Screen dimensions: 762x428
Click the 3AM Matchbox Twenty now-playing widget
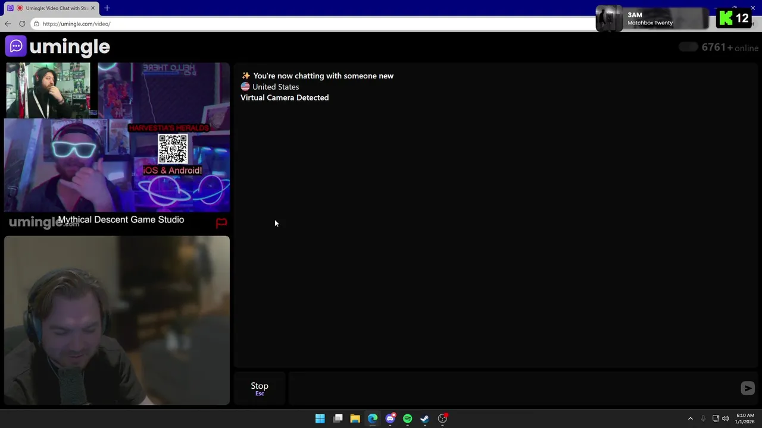652,18
